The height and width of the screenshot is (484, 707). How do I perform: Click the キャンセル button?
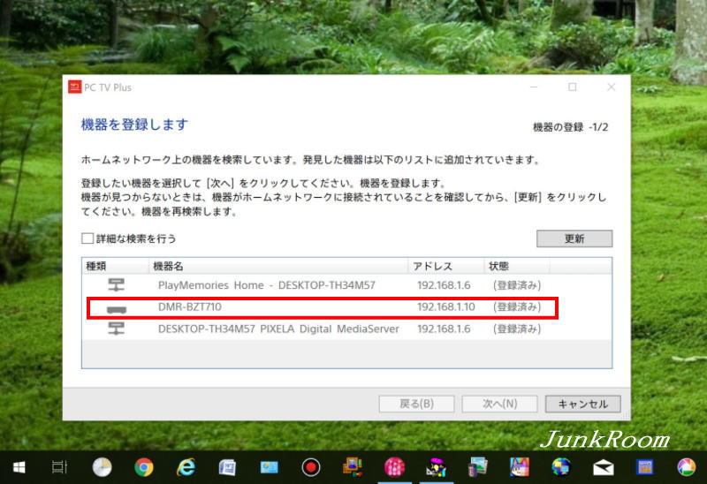point(582,404)
